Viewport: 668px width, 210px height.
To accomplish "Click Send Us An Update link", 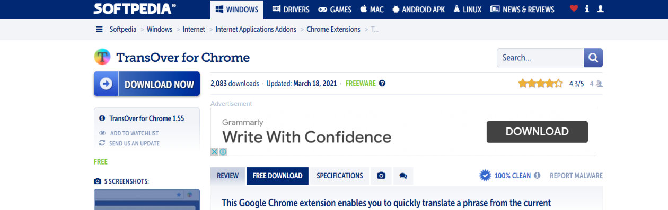I will (134, 143).
